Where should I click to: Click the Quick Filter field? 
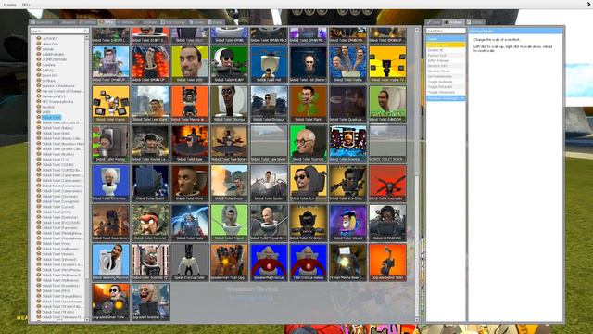pyautogui.click(x=446, y=31)
